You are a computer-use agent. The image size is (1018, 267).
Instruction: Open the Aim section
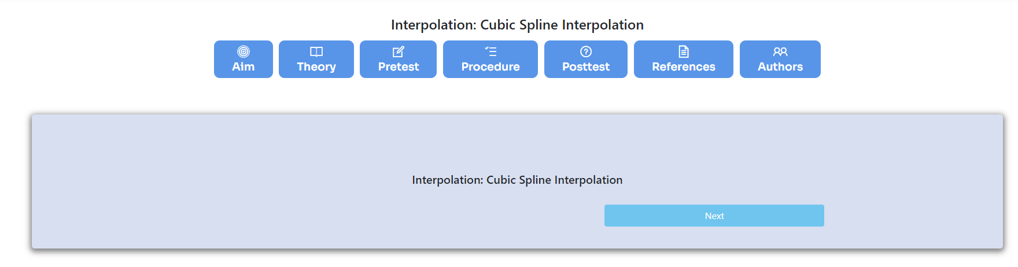click(x=244, y=67)
